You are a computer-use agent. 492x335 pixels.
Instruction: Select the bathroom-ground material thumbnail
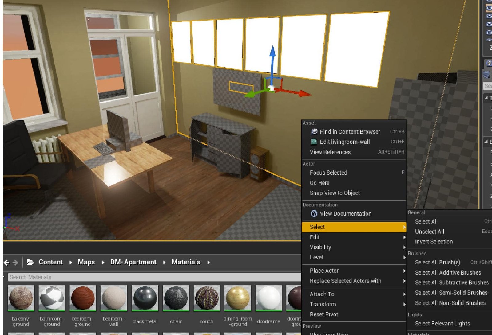click(52, 298)
